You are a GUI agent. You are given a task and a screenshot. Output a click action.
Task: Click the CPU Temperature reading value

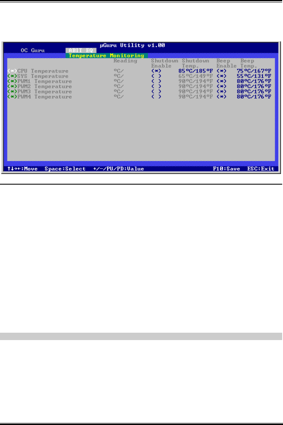pyautogui.click(x=119, y=71)
